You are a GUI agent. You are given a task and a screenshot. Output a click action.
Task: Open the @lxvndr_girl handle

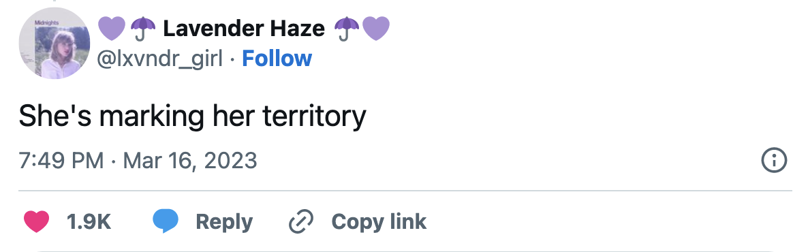point(159,59)
